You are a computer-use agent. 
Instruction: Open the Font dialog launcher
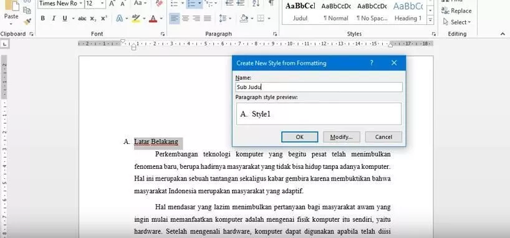pyautogui.click(x=163, y=34)
